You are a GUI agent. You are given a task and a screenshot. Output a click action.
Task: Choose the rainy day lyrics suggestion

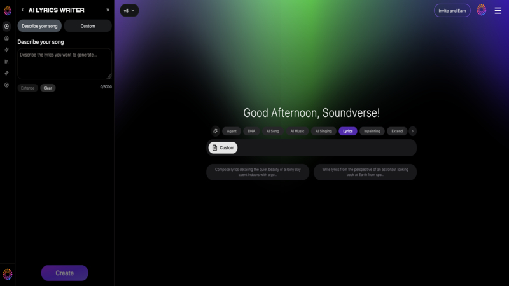pos(258,172)
